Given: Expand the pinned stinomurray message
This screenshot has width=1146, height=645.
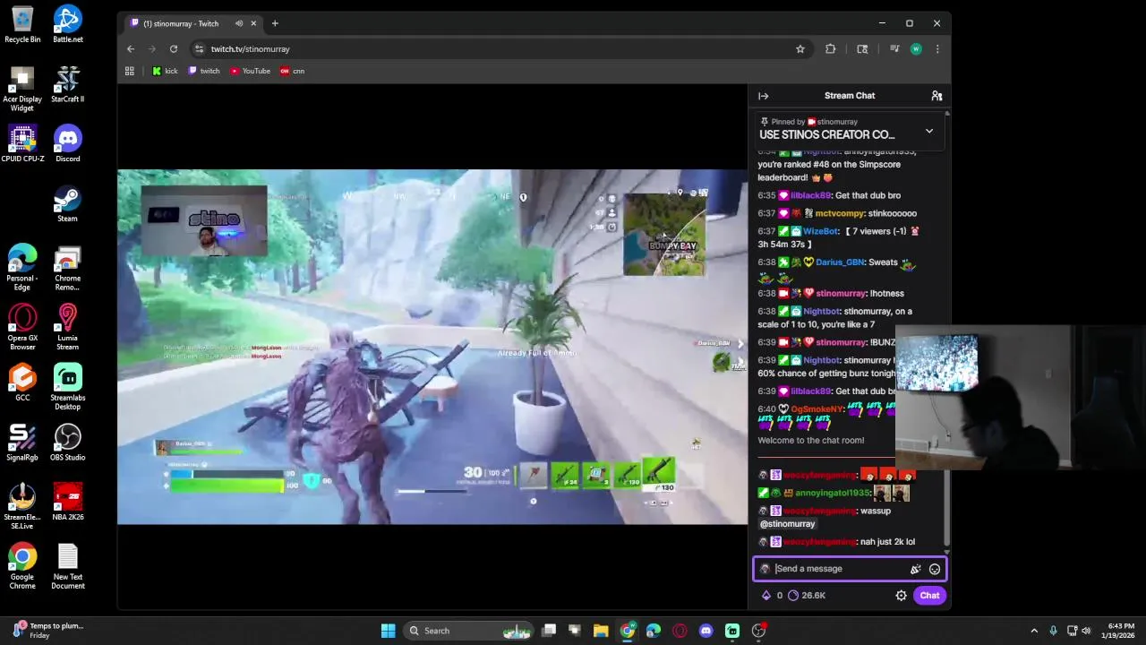Looking at the screenshot, I should pos(929,132).
